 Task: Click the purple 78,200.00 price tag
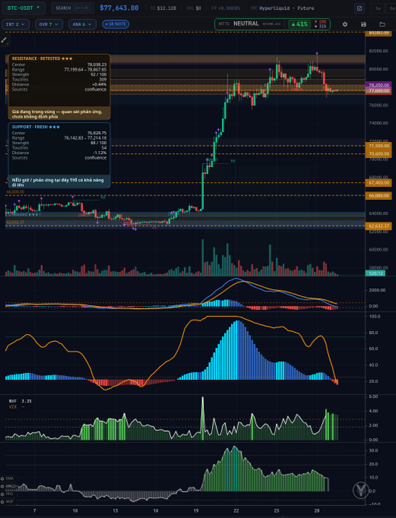pos(378,85)
